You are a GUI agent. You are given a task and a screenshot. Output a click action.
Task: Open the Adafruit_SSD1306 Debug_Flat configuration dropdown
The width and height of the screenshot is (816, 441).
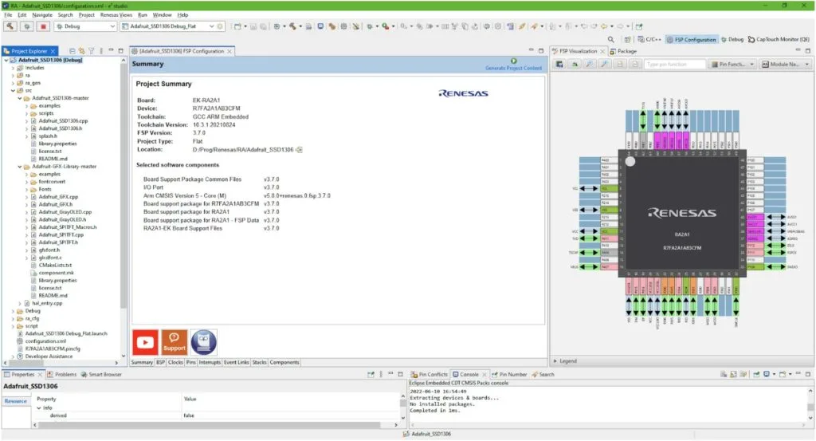(211, 26)
